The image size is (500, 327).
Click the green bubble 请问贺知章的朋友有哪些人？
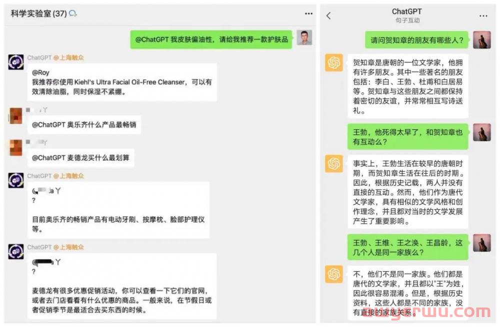[x=417, y=40]
